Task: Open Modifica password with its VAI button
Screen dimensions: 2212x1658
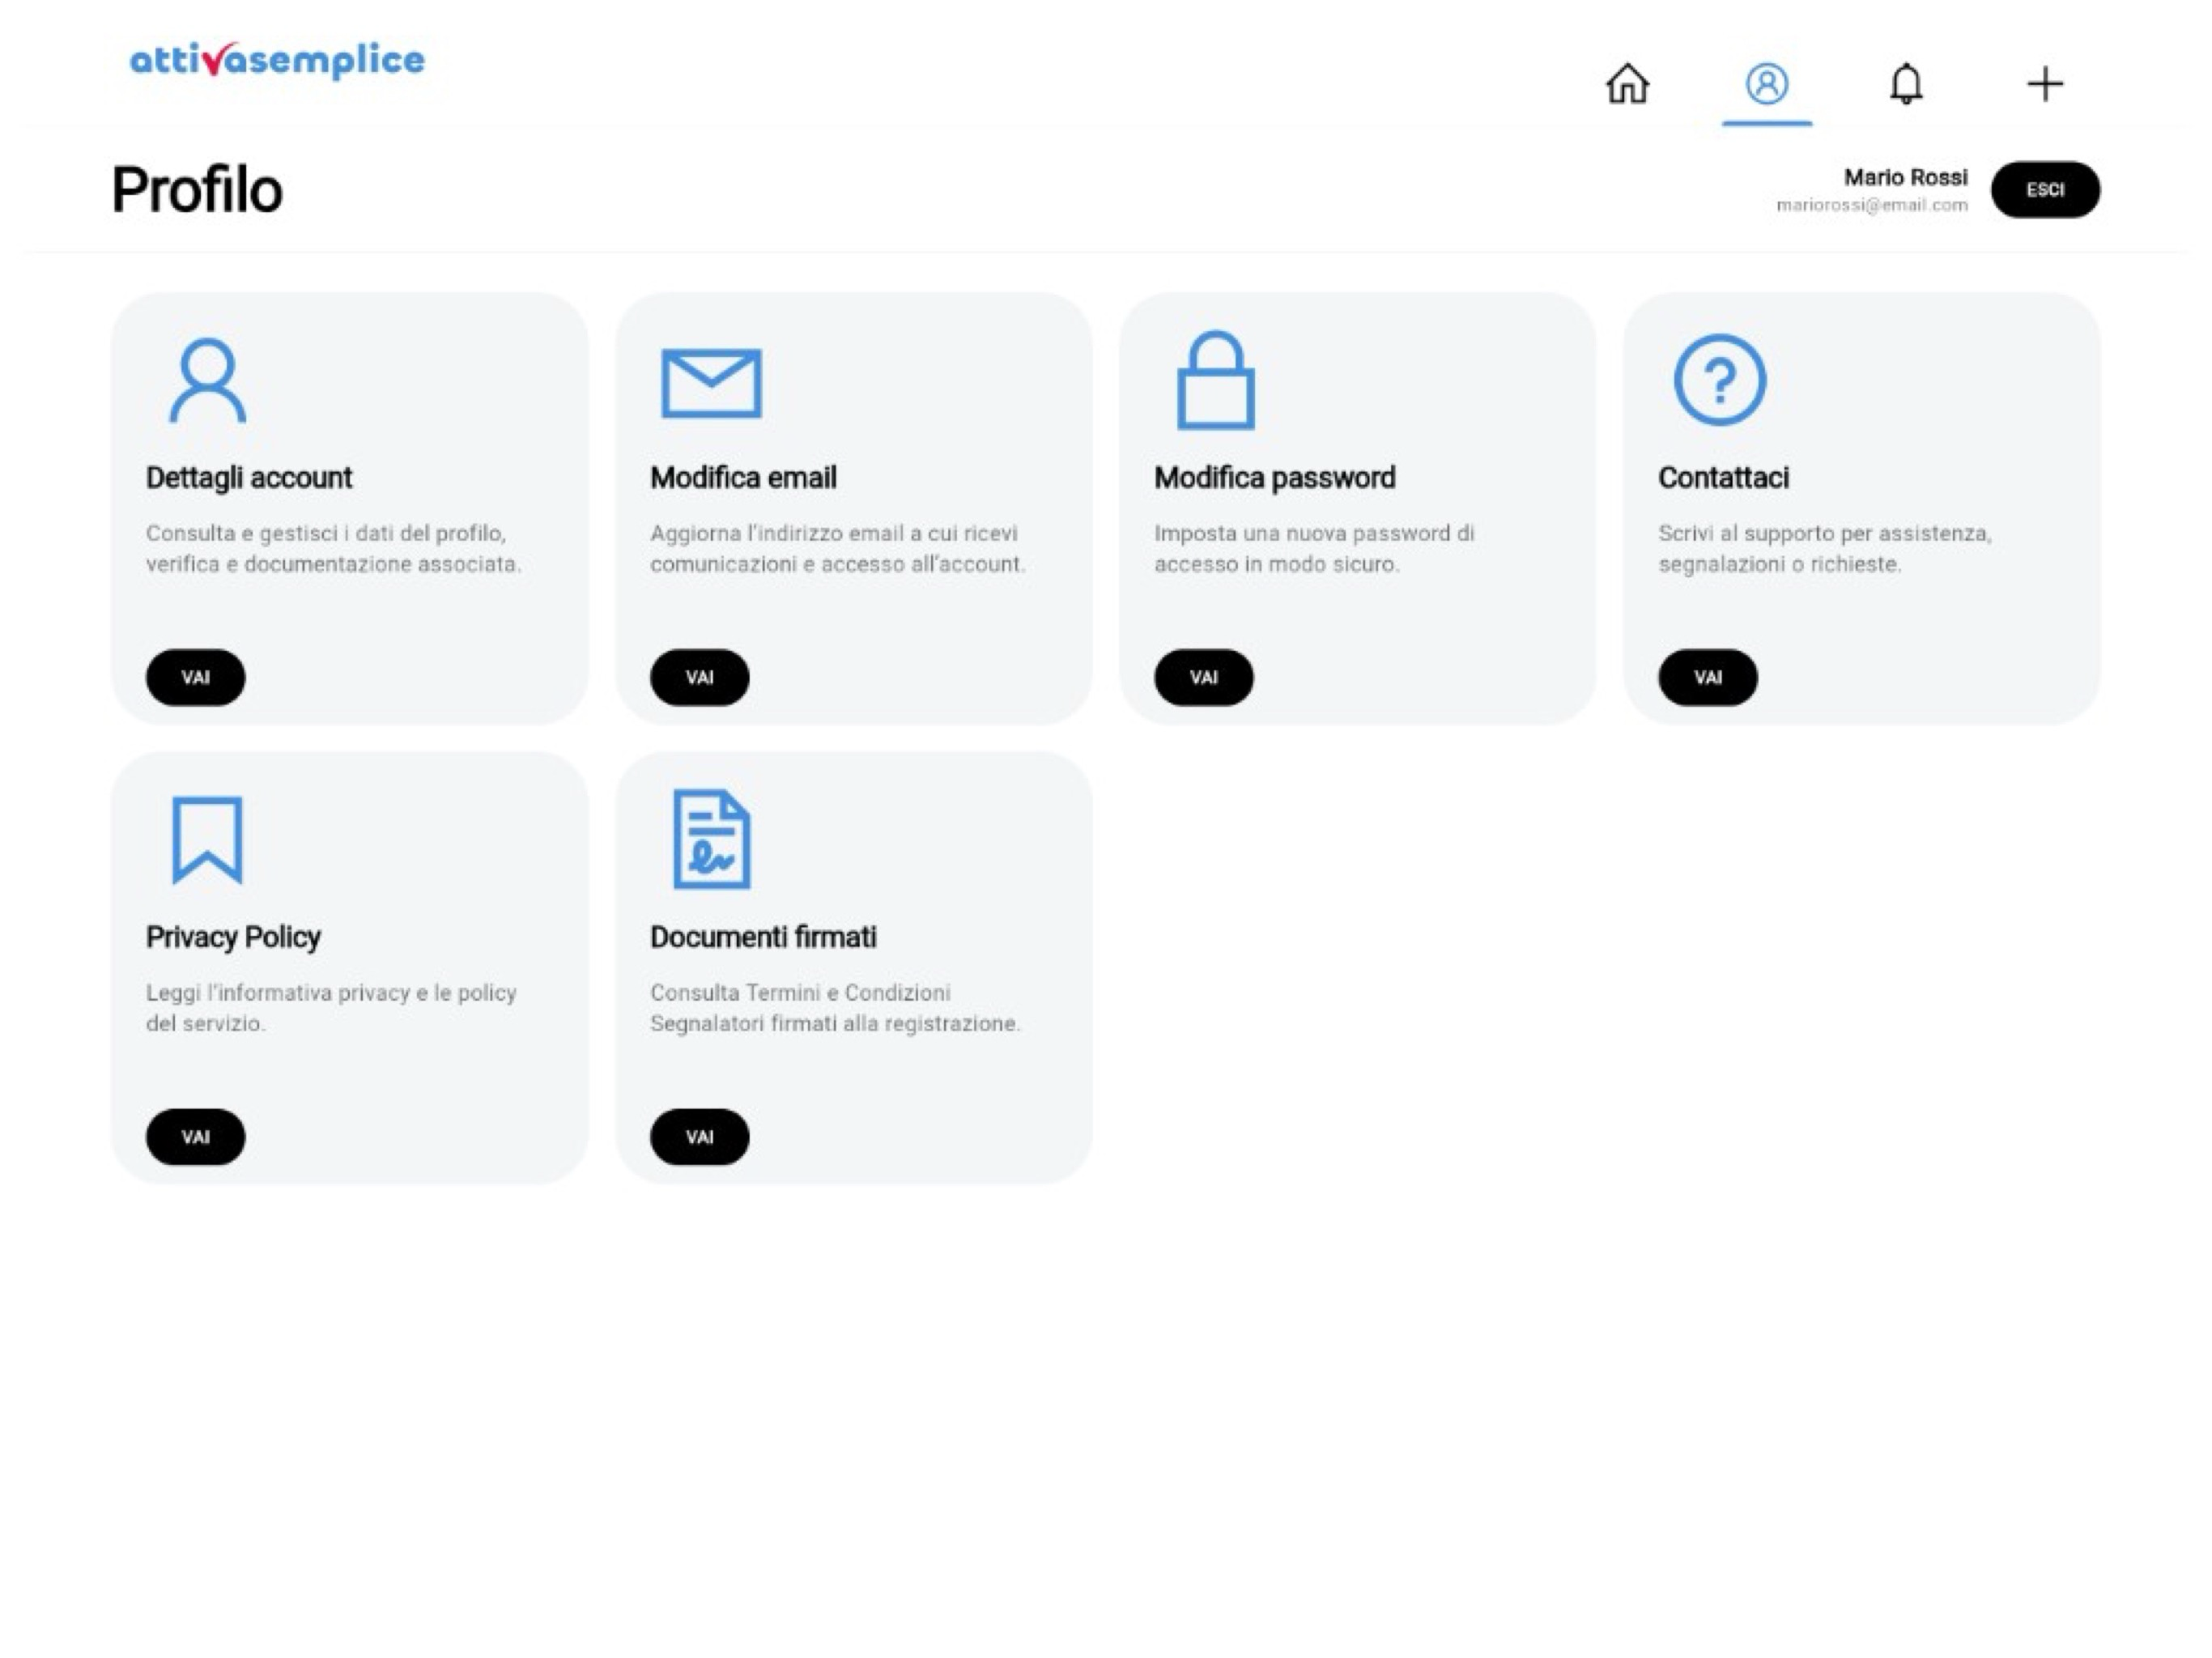Action: pos(1203,677)
